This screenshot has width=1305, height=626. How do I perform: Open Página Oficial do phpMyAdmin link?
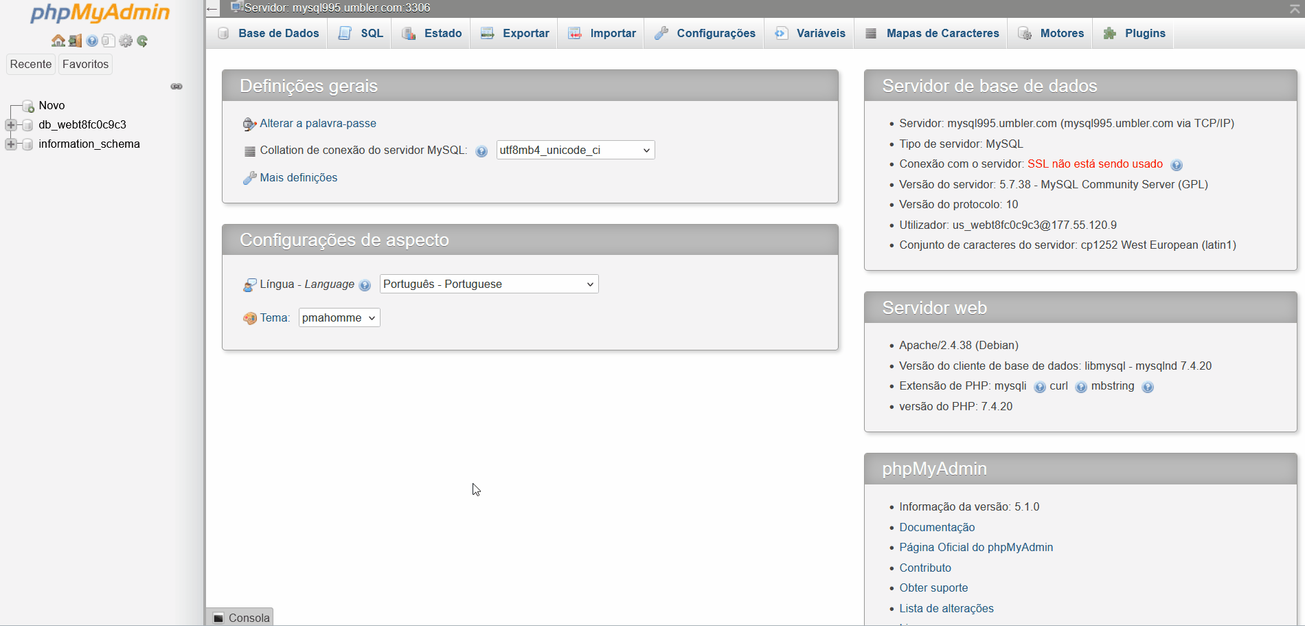976,548
